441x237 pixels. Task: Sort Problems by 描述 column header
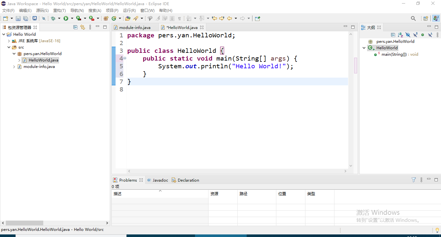[160, 194]
